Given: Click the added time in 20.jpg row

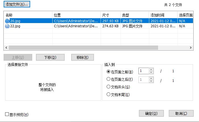Looking at the screenshot, I should [163, 21].
